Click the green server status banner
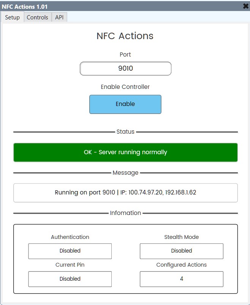 (x=125, y=152)
